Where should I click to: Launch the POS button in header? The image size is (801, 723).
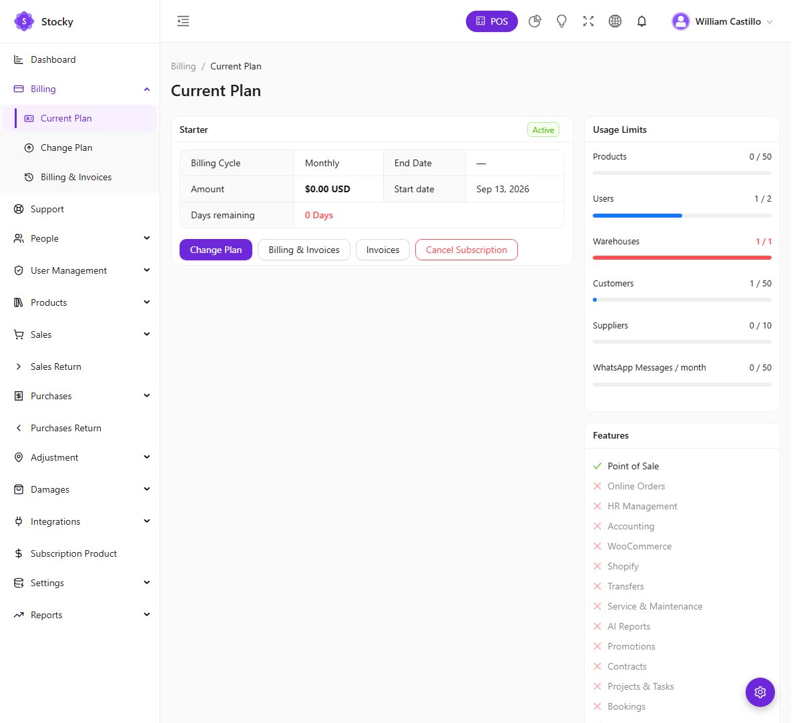[x=492, y=21]
